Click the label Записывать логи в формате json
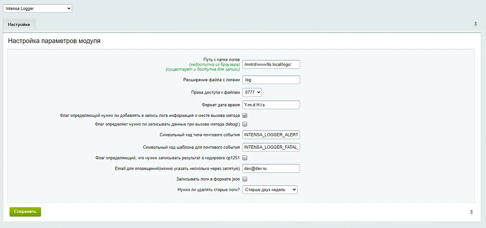The height and width of the screenshot is (228, 486). (208, 179)
